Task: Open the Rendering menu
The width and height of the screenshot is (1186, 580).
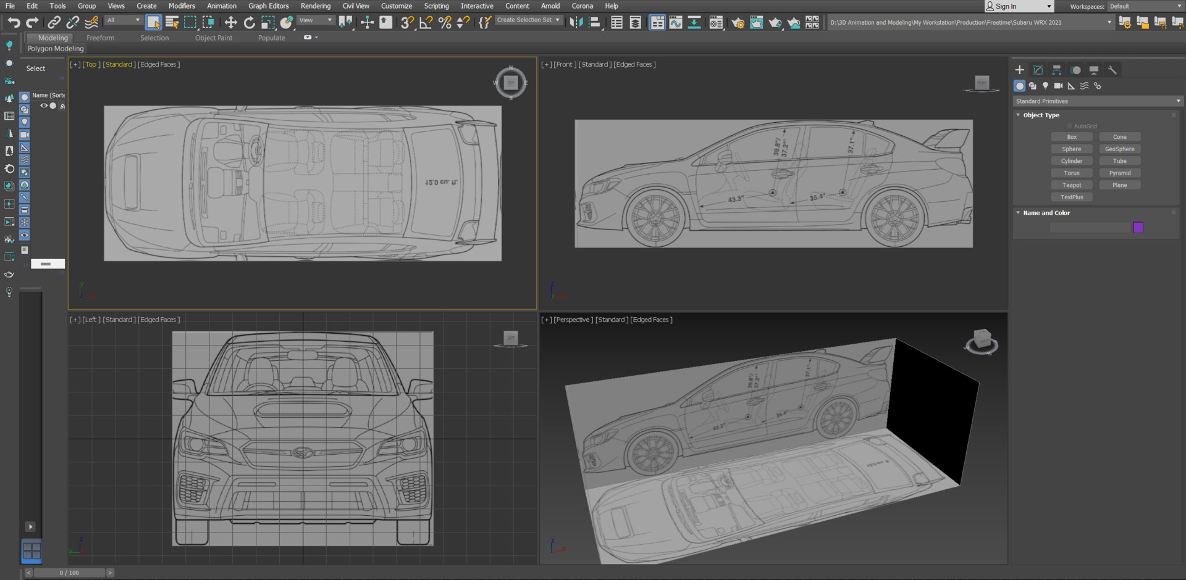Action: pyautogui.click(x=316, y=6)
